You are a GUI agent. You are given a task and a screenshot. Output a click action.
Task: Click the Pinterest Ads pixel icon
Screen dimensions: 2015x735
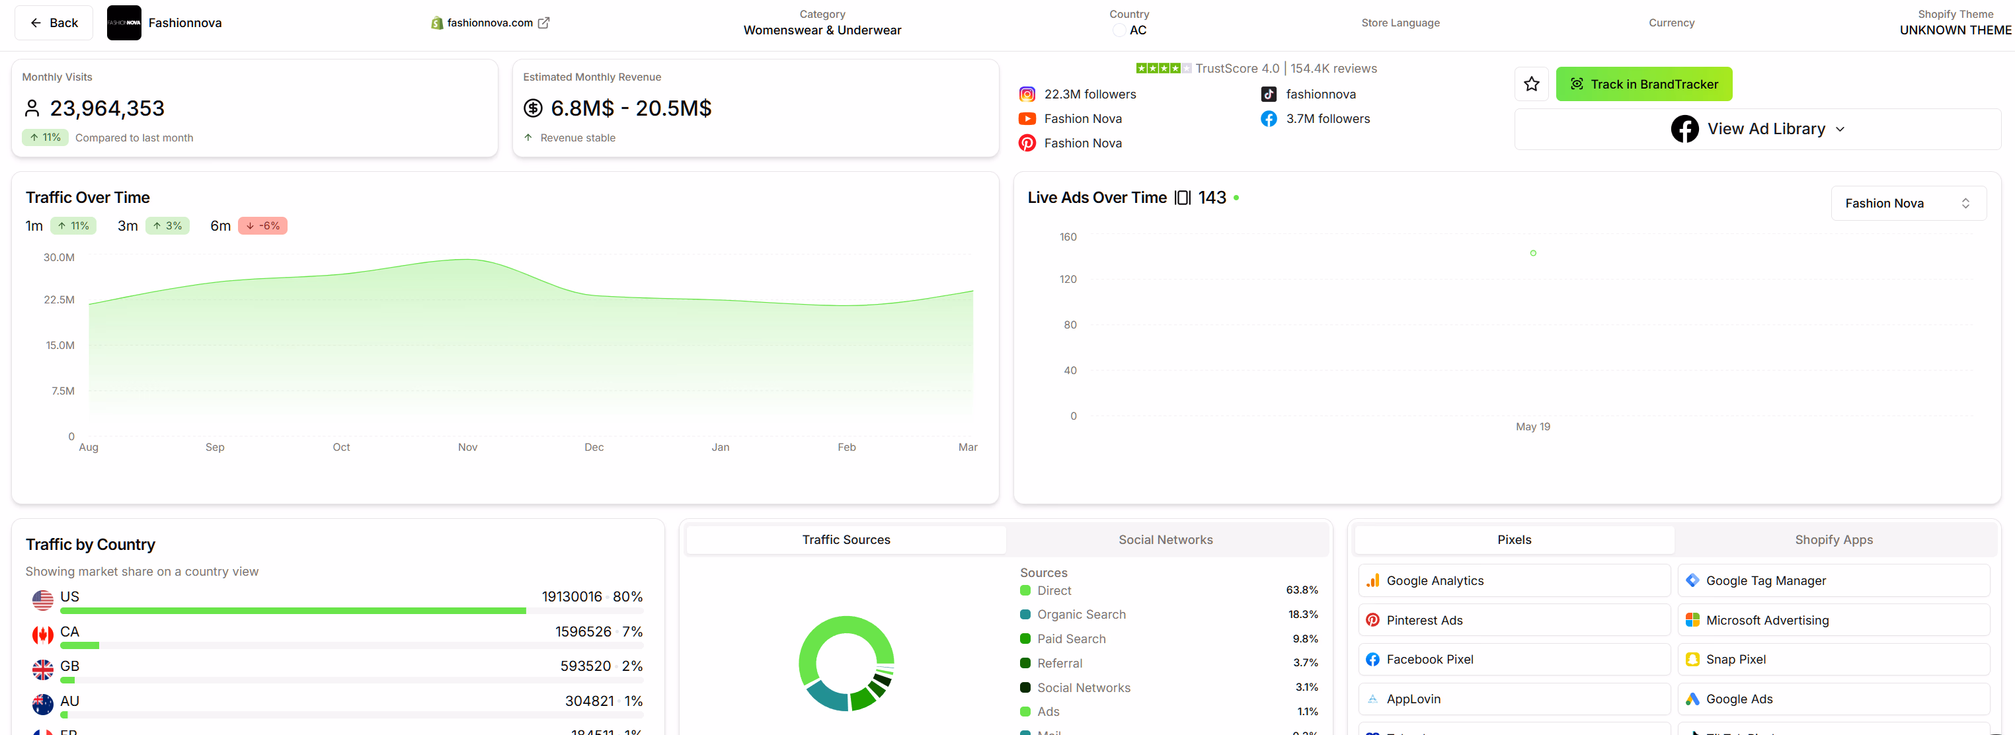1372,620
